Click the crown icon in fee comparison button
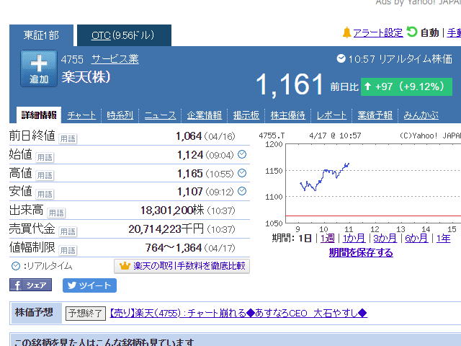 tap(125, 266)
